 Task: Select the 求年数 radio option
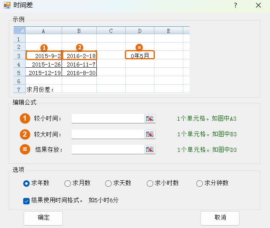(26, 184)
